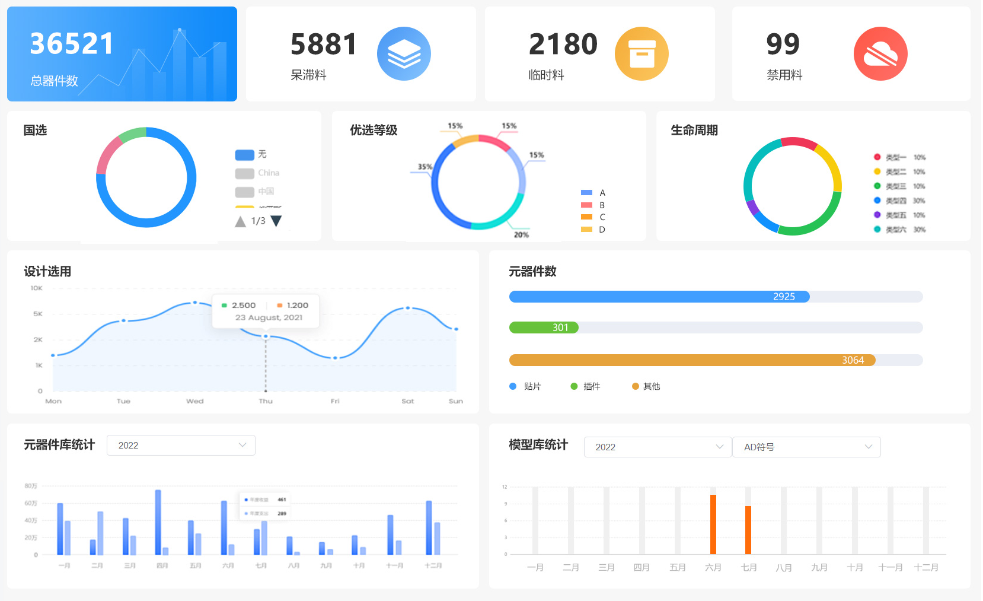Open the 临时料 2180 card
983x601 pixels.
[599, 54]
